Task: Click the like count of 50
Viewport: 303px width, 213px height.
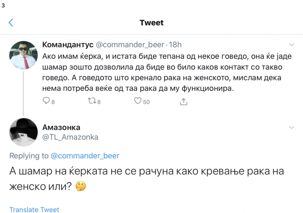Action: coord(146,102)
